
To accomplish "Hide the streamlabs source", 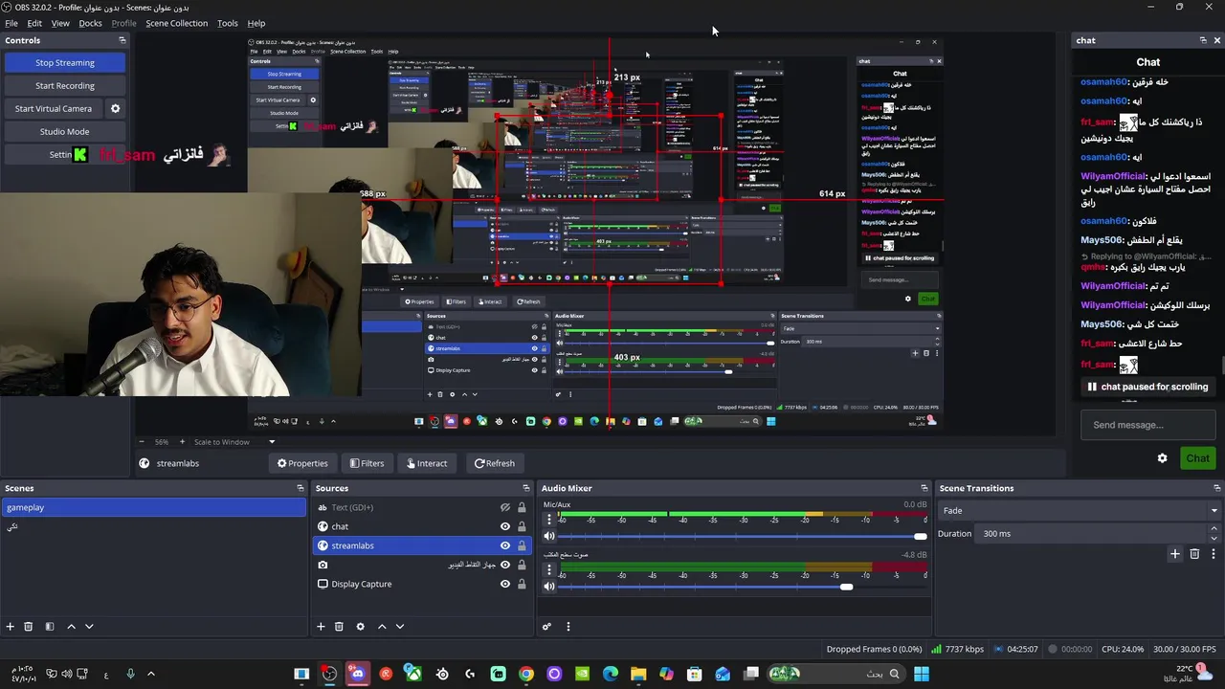I will pyautogui.click(x=505, y=545).
